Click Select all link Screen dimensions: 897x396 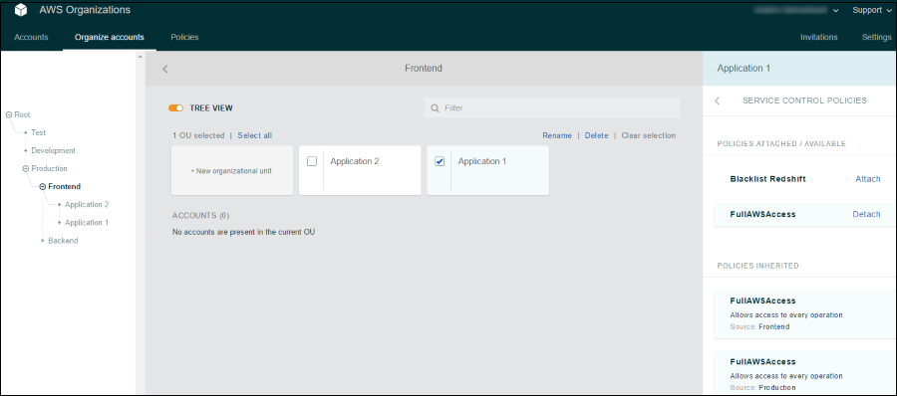click(x=255, y=135)
